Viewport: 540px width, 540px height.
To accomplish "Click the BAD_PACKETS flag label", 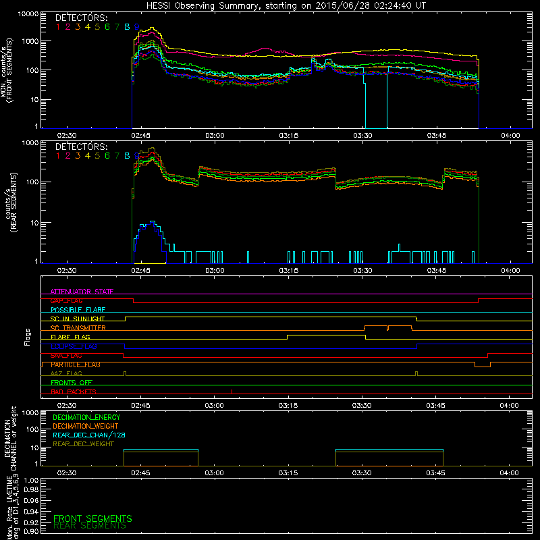I will coord(74,391).
